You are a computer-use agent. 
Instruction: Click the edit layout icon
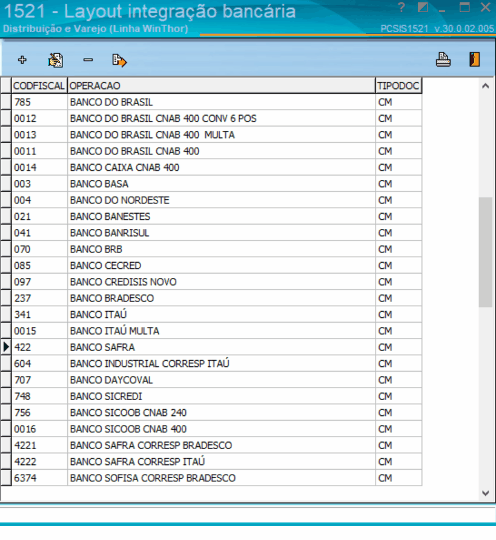56,60
